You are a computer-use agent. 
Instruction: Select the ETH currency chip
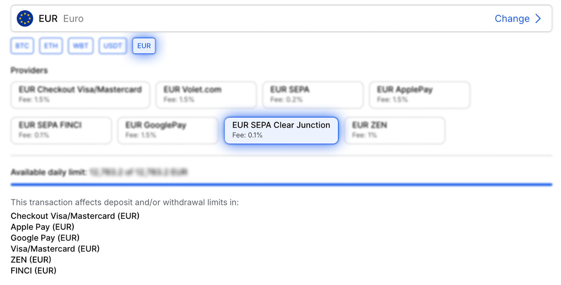51,46
